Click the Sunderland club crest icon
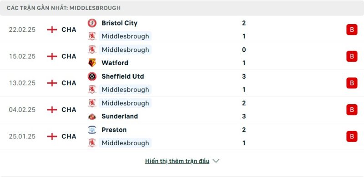Screen dimensions: 364x177 pos(92,116)
